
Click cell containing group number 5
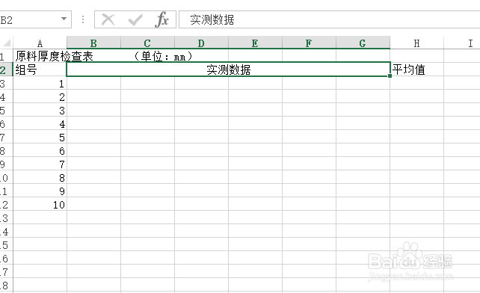point(40,137)
